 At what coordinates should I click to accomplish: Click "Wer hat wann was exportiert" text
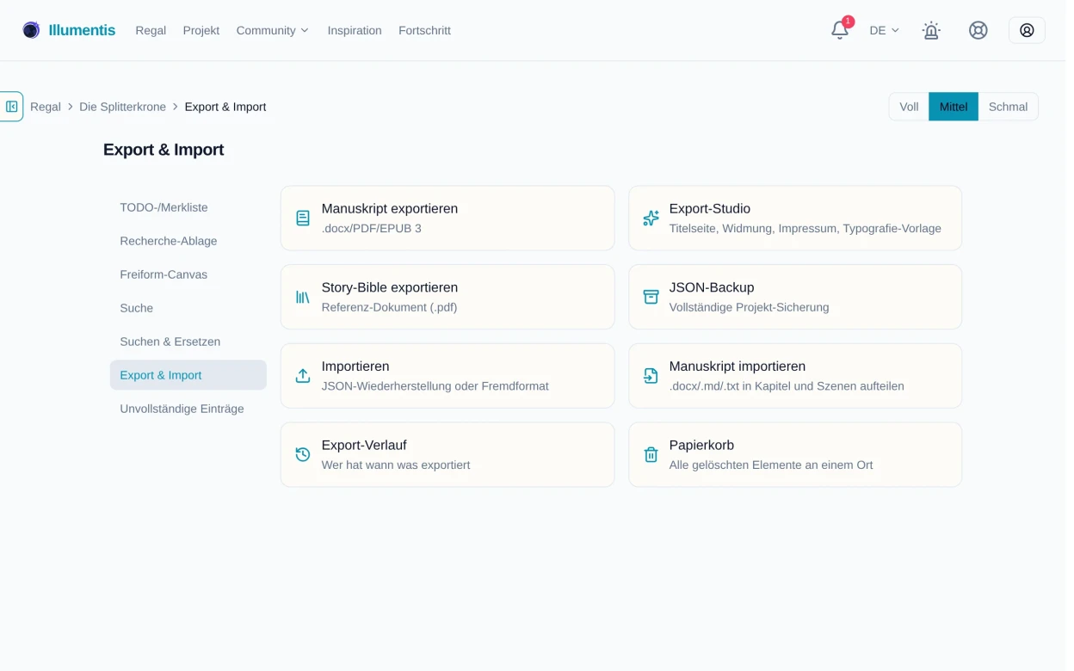coord(396,465)
